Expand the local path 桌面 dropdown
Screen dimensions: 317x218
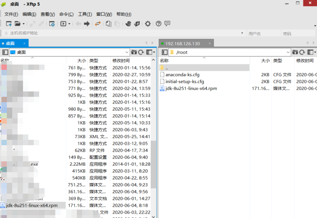(127, 52)
